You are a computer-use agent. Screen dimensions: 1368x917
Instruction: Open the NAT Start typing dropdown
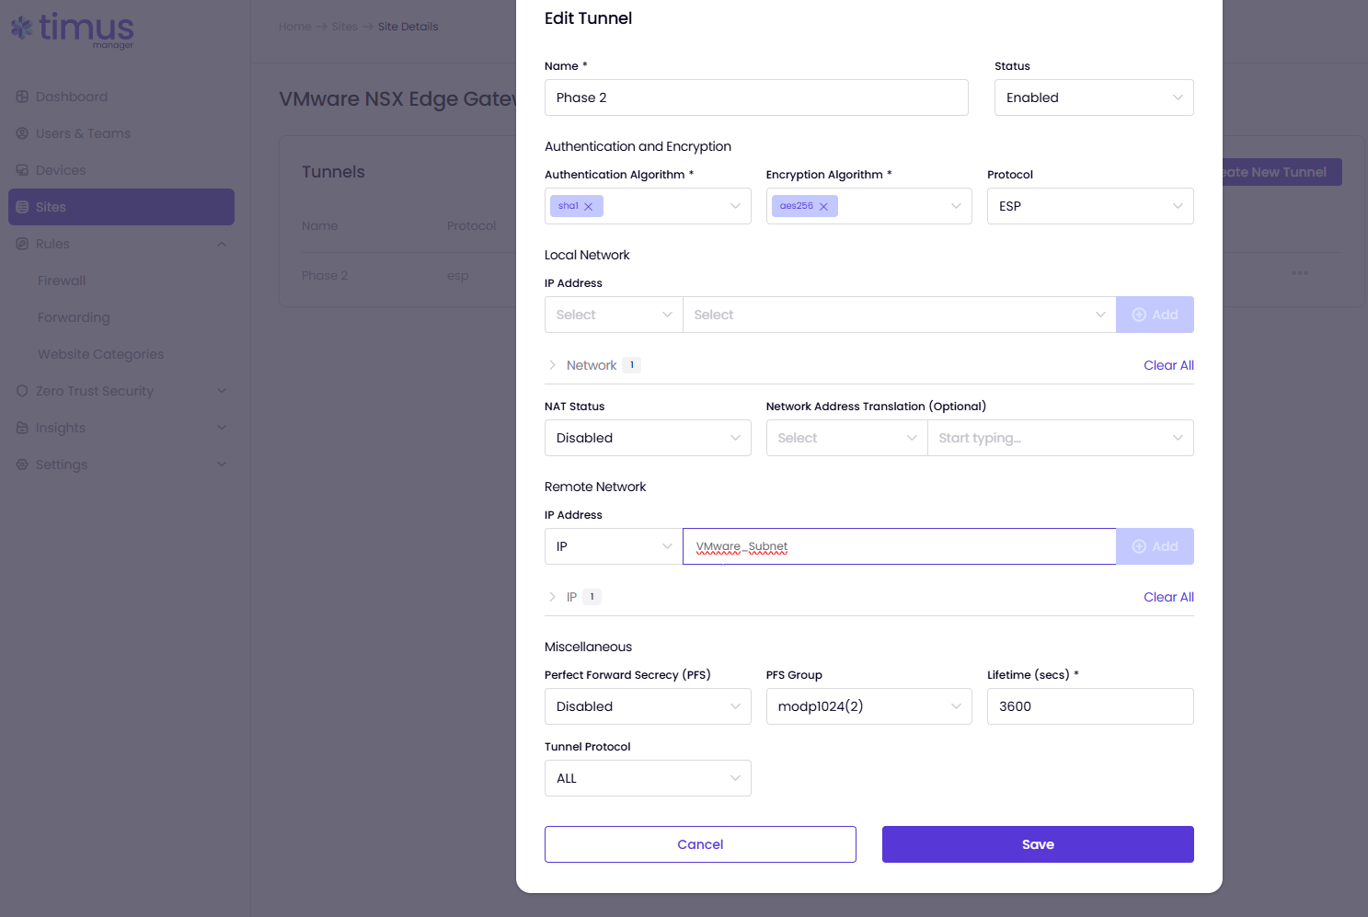[x=1060, y=438]
